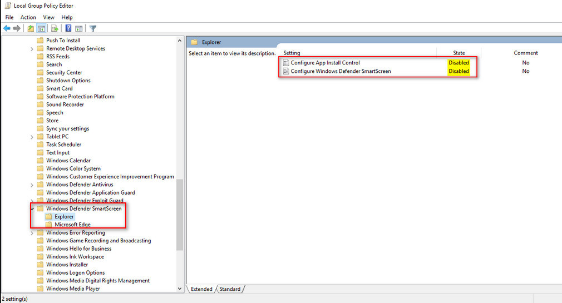This screenshot has width=562, height=303.
Task: Expand Remote Desktop Services node
Action: 32,49
